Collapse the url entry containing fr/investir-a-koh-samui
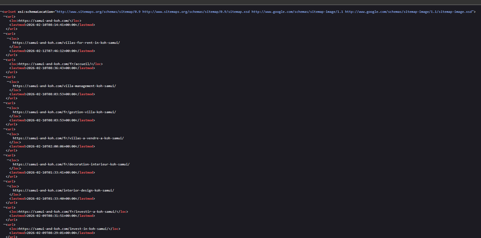The height and width of the screenshot is (238, 481). click(5, 208)
